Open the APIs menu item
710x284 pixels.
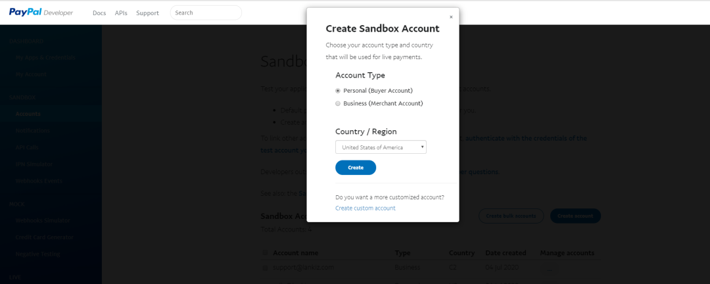click(121, 13)
